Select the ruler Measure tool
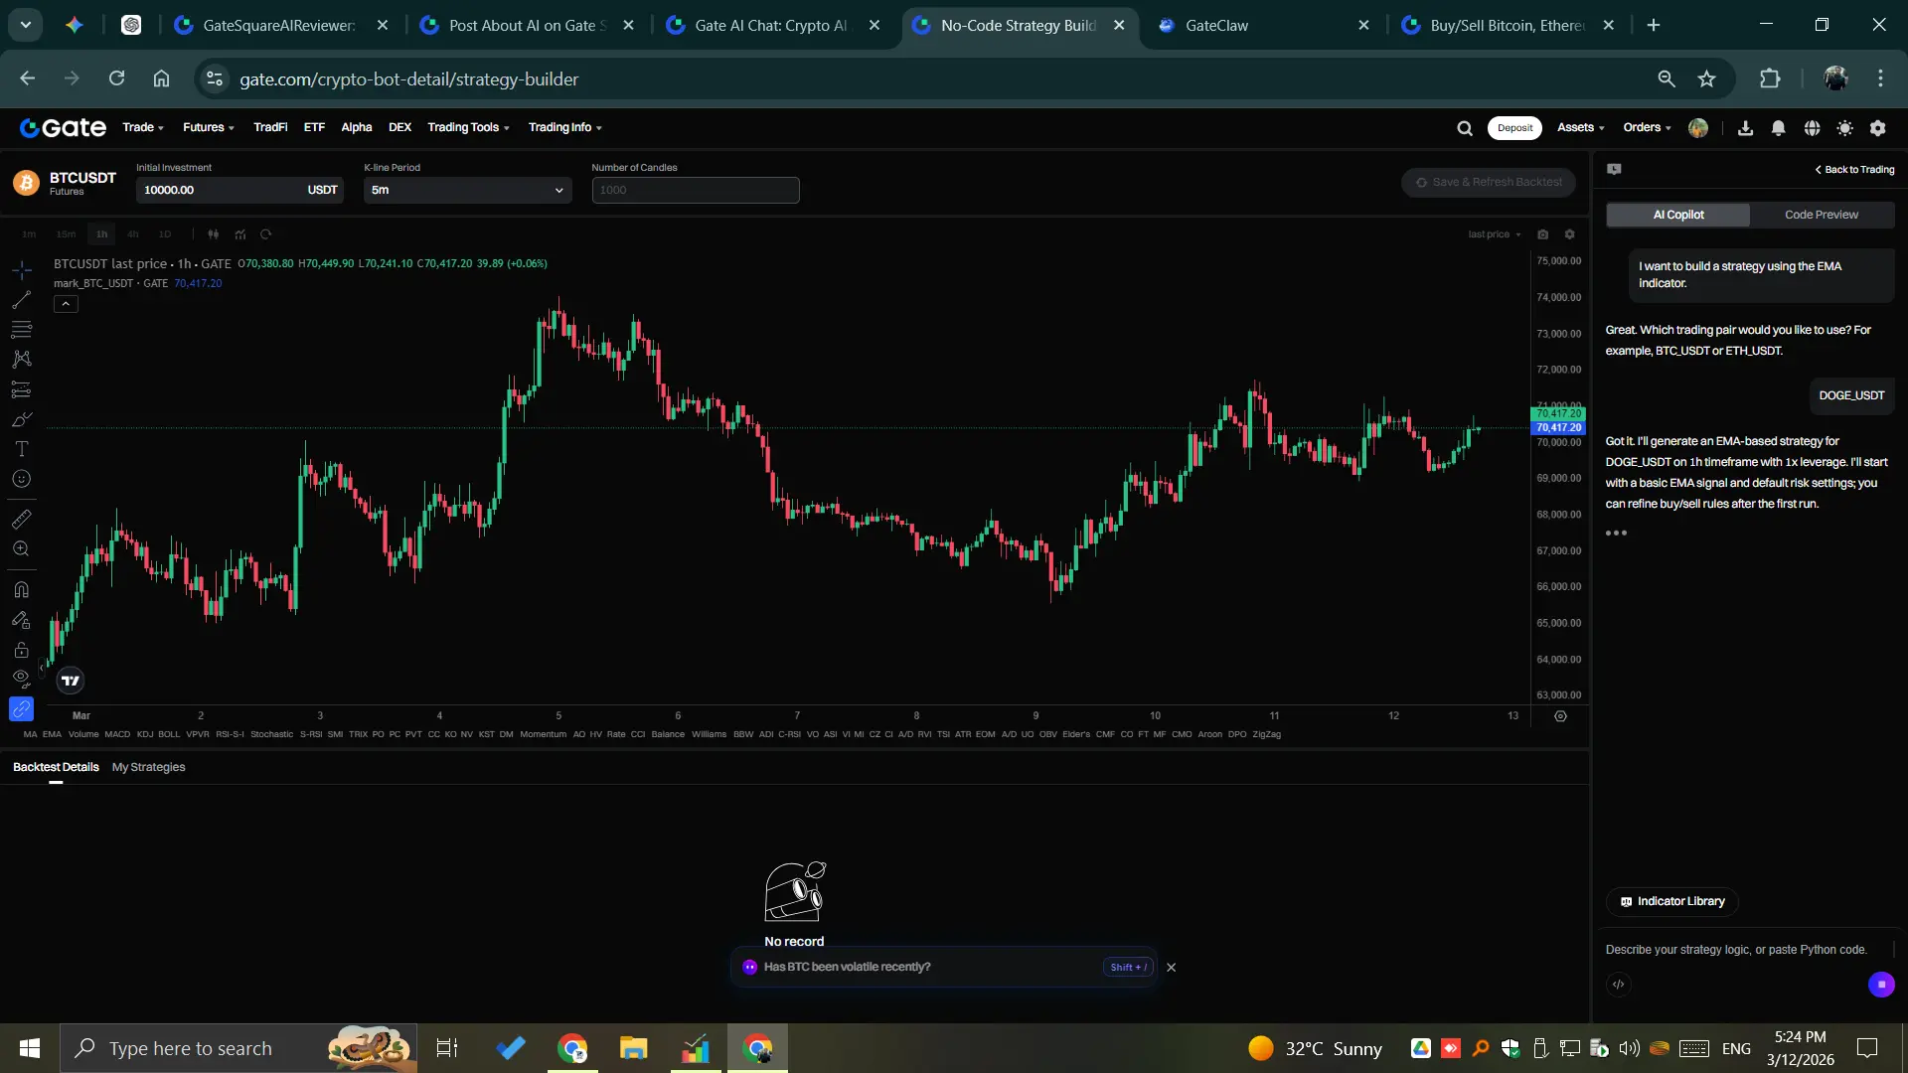This screenshot has height=1073, width=1908. [x=21, y=519]
